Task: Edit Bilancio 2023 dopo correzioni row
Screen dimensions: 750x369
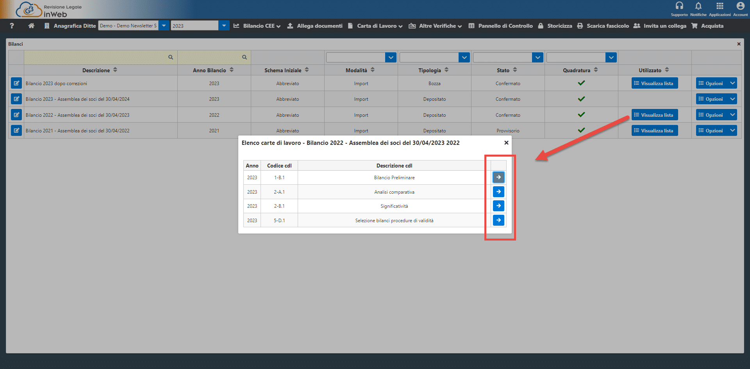Action: [16, 83]
